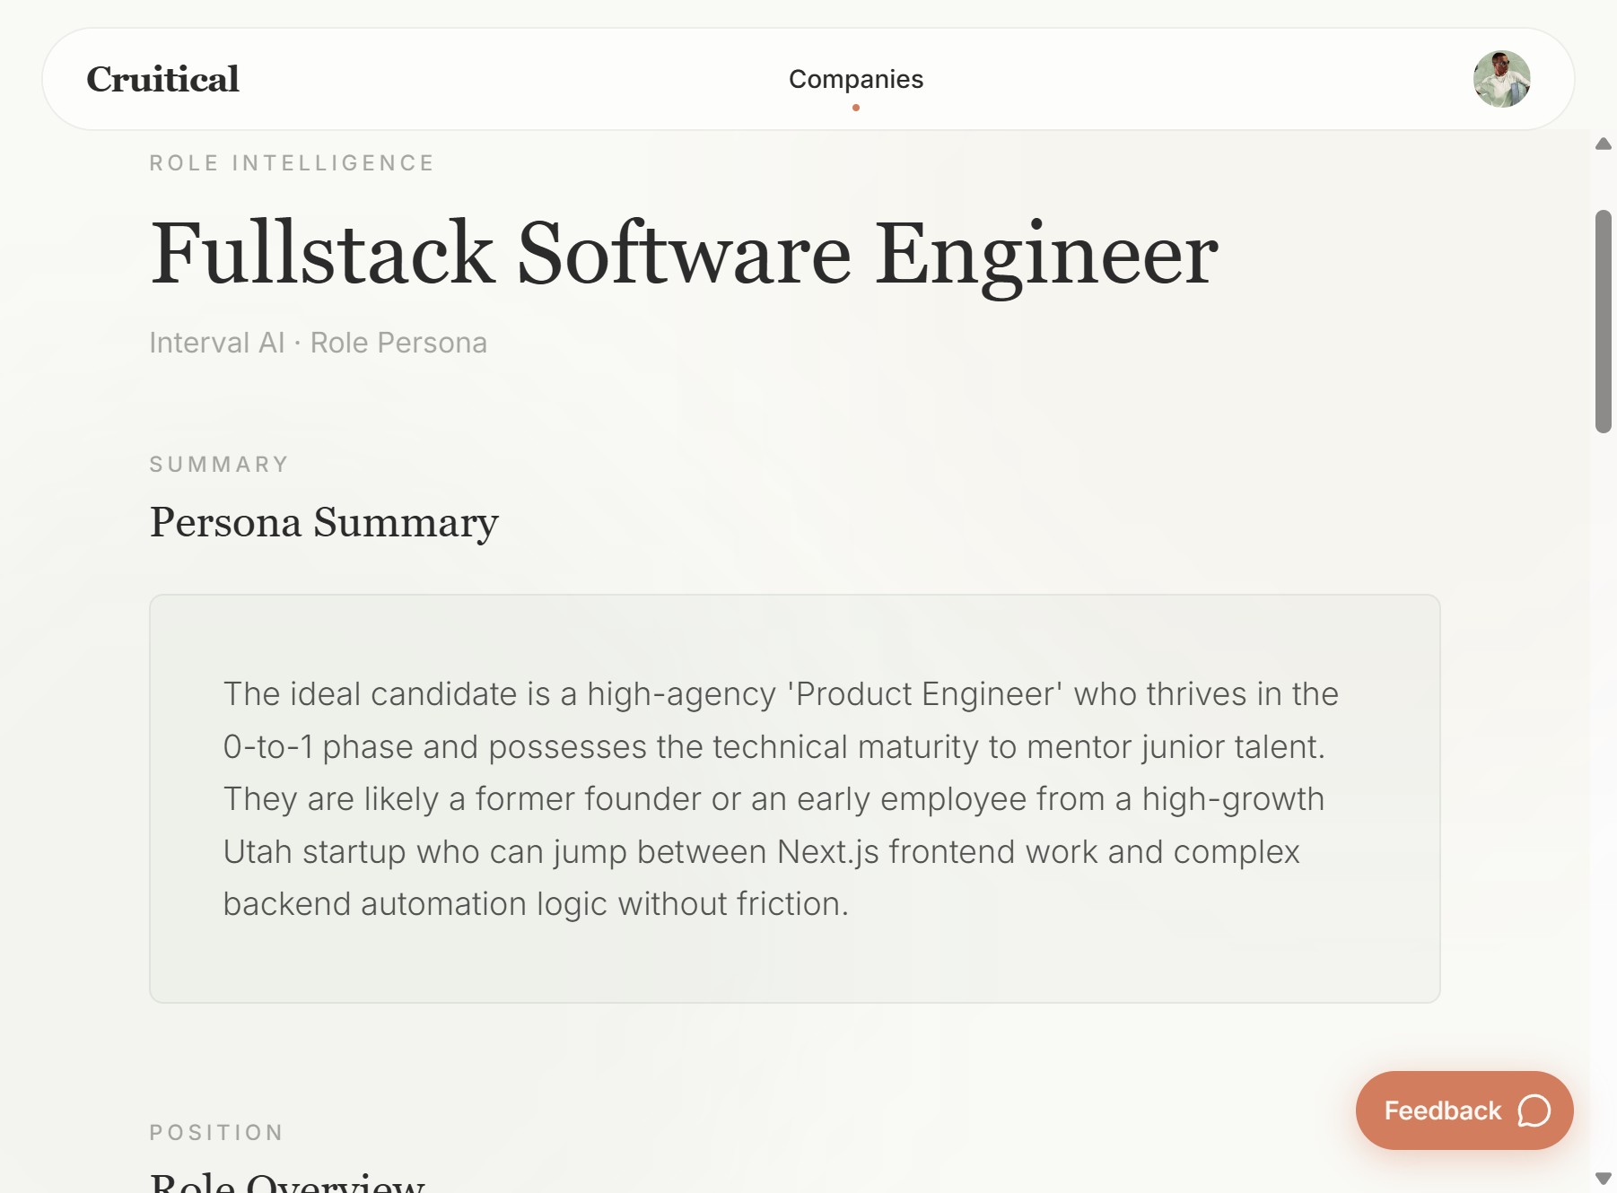
Task: Open the user profile avatar in the header
Action: [x=1503, y=79]
